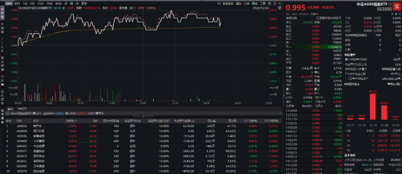Click the 12-17 bar labeled 6234
This screenshot has width=402, height=174.
(350, 119)
